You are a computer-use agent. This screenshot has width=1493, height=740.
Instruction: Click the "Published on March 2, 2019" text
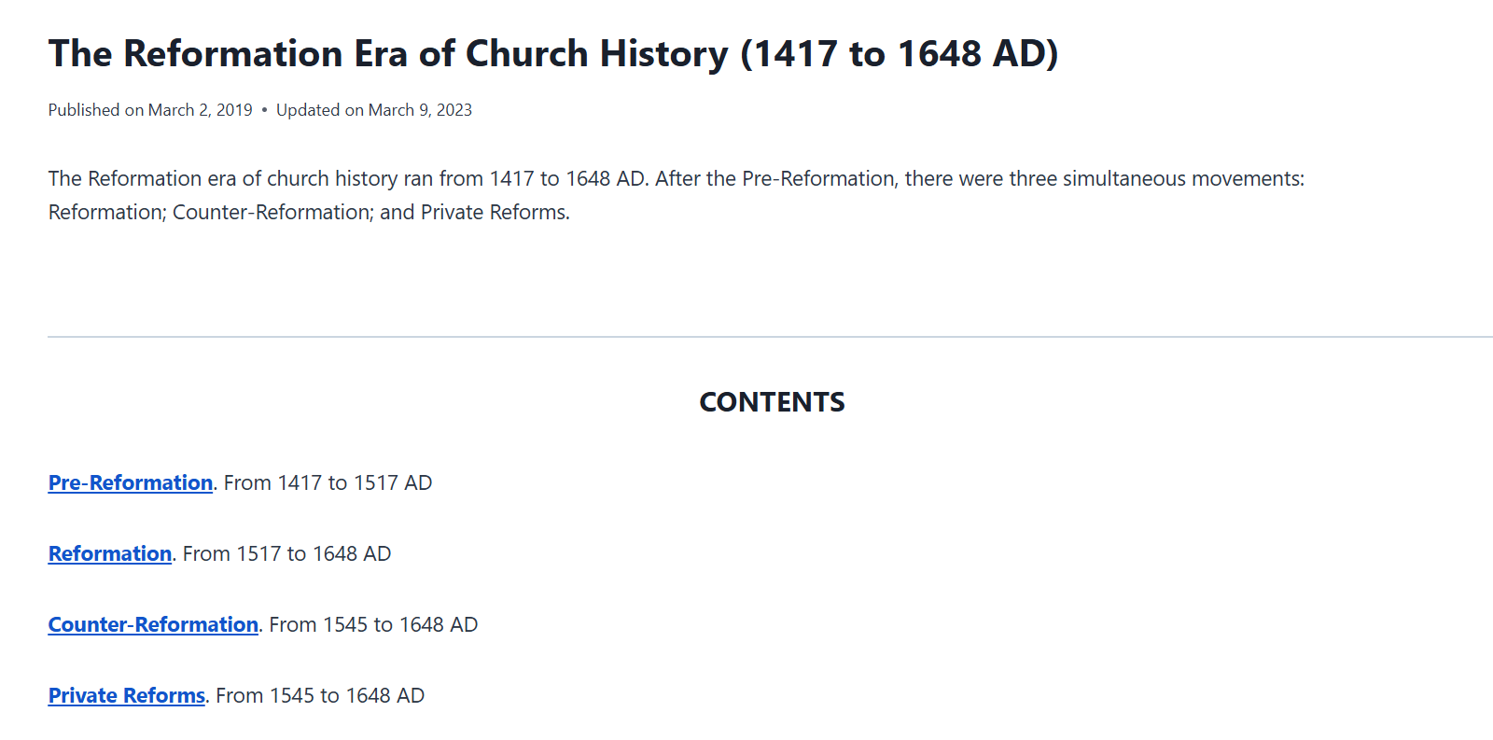click(x=150, y=110)
